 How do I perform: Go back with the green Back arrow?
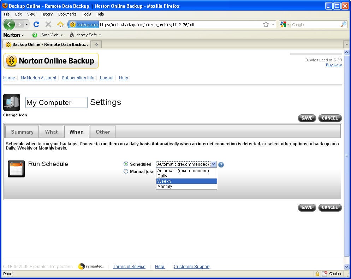[9, 24]
